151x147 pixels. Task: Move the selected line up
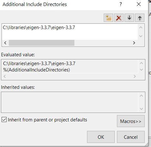click(140, 18)
